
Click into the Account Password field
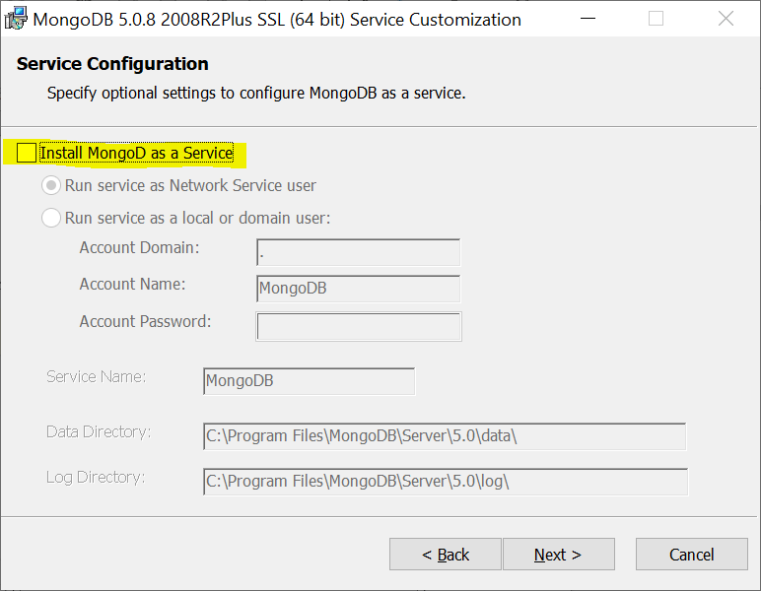358,326
